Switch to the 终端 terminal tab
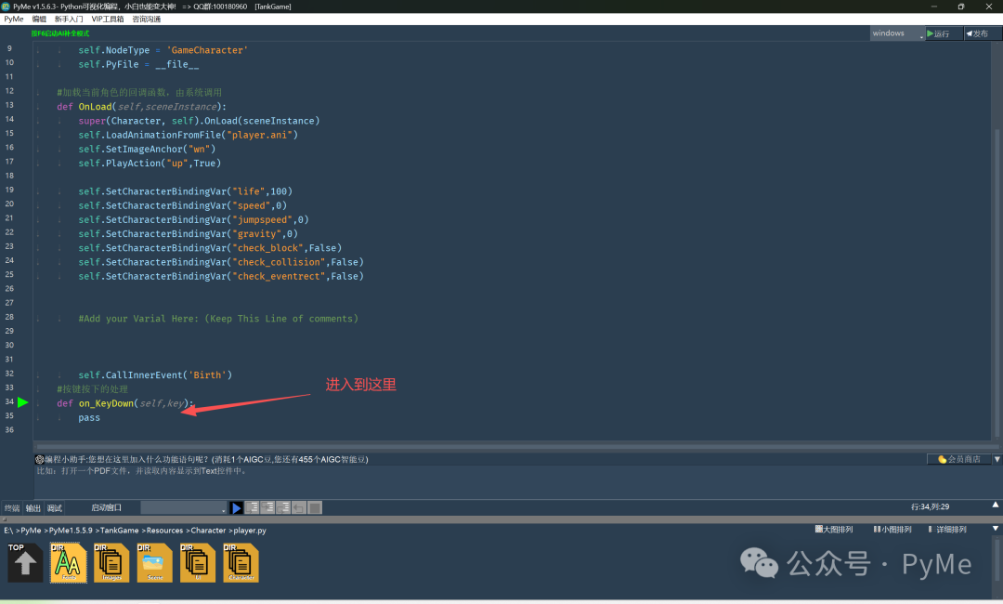The height and width of the screenshot is (604, 1003). tap(12, 508)
